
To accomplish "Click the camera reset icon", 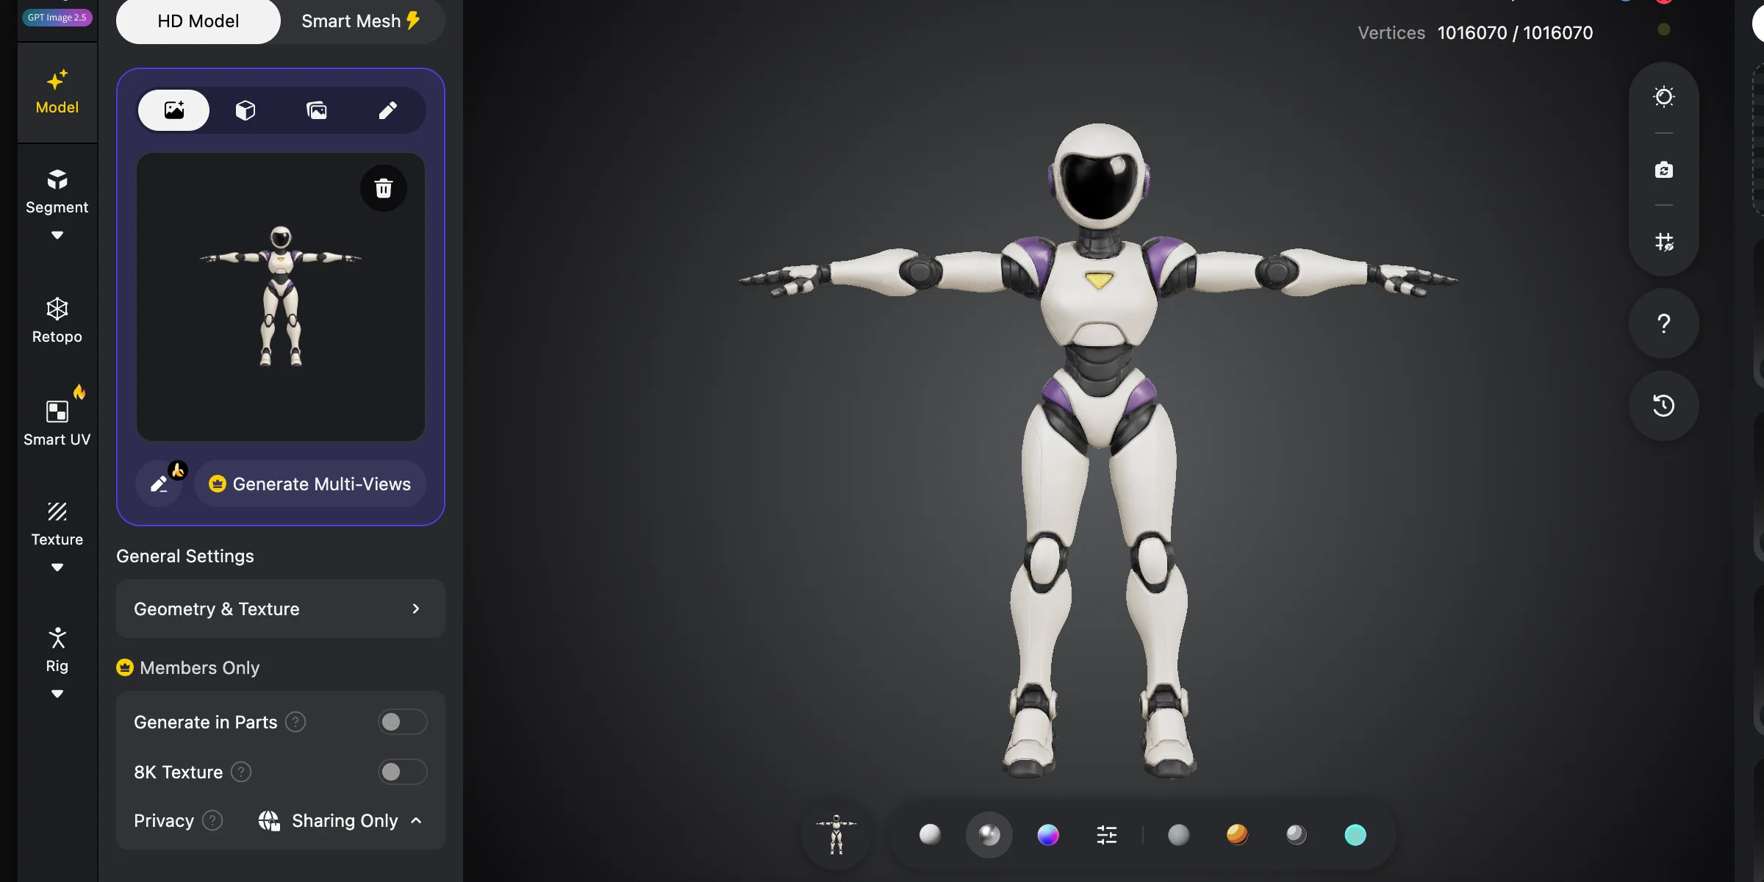I will click(1664, 170).
